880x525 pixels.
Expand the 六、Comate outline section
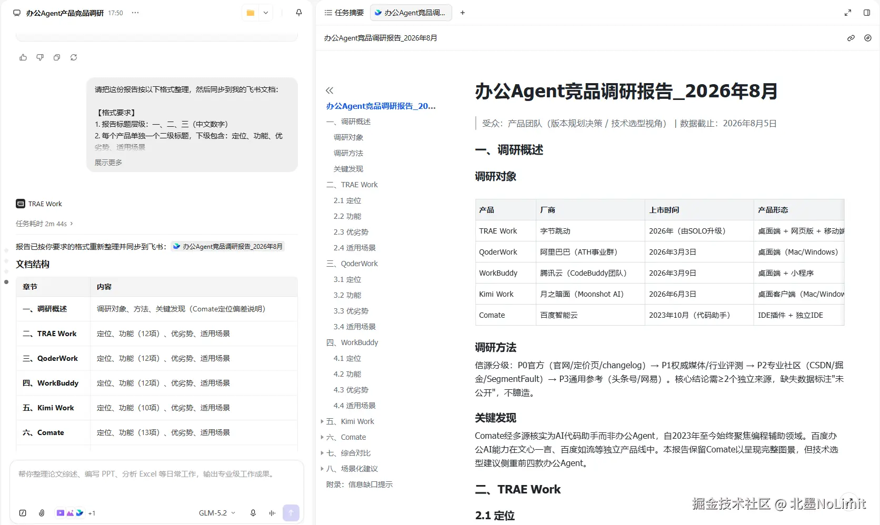[x=322, y=437]
